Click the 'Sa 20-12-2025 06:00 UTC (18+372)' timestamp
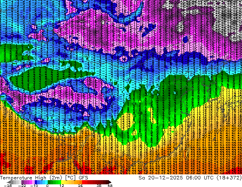 [x=190, y=178]
